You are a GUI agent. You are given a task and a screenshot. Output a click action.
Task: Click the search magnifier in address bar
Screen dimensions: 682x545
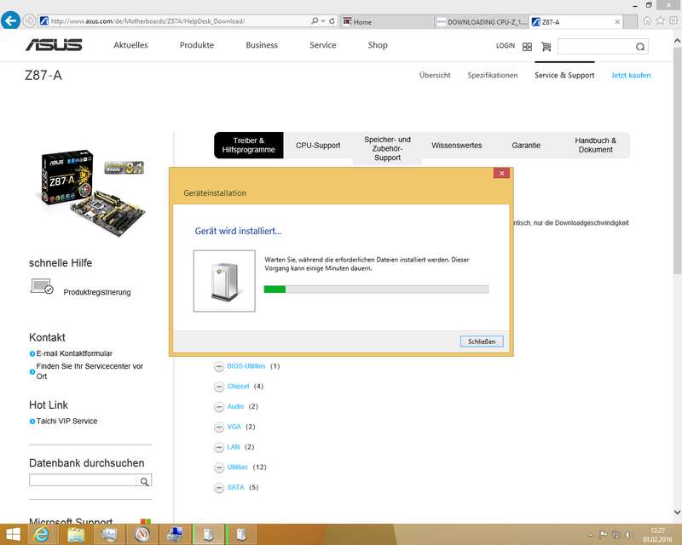[x=315, y=20]
